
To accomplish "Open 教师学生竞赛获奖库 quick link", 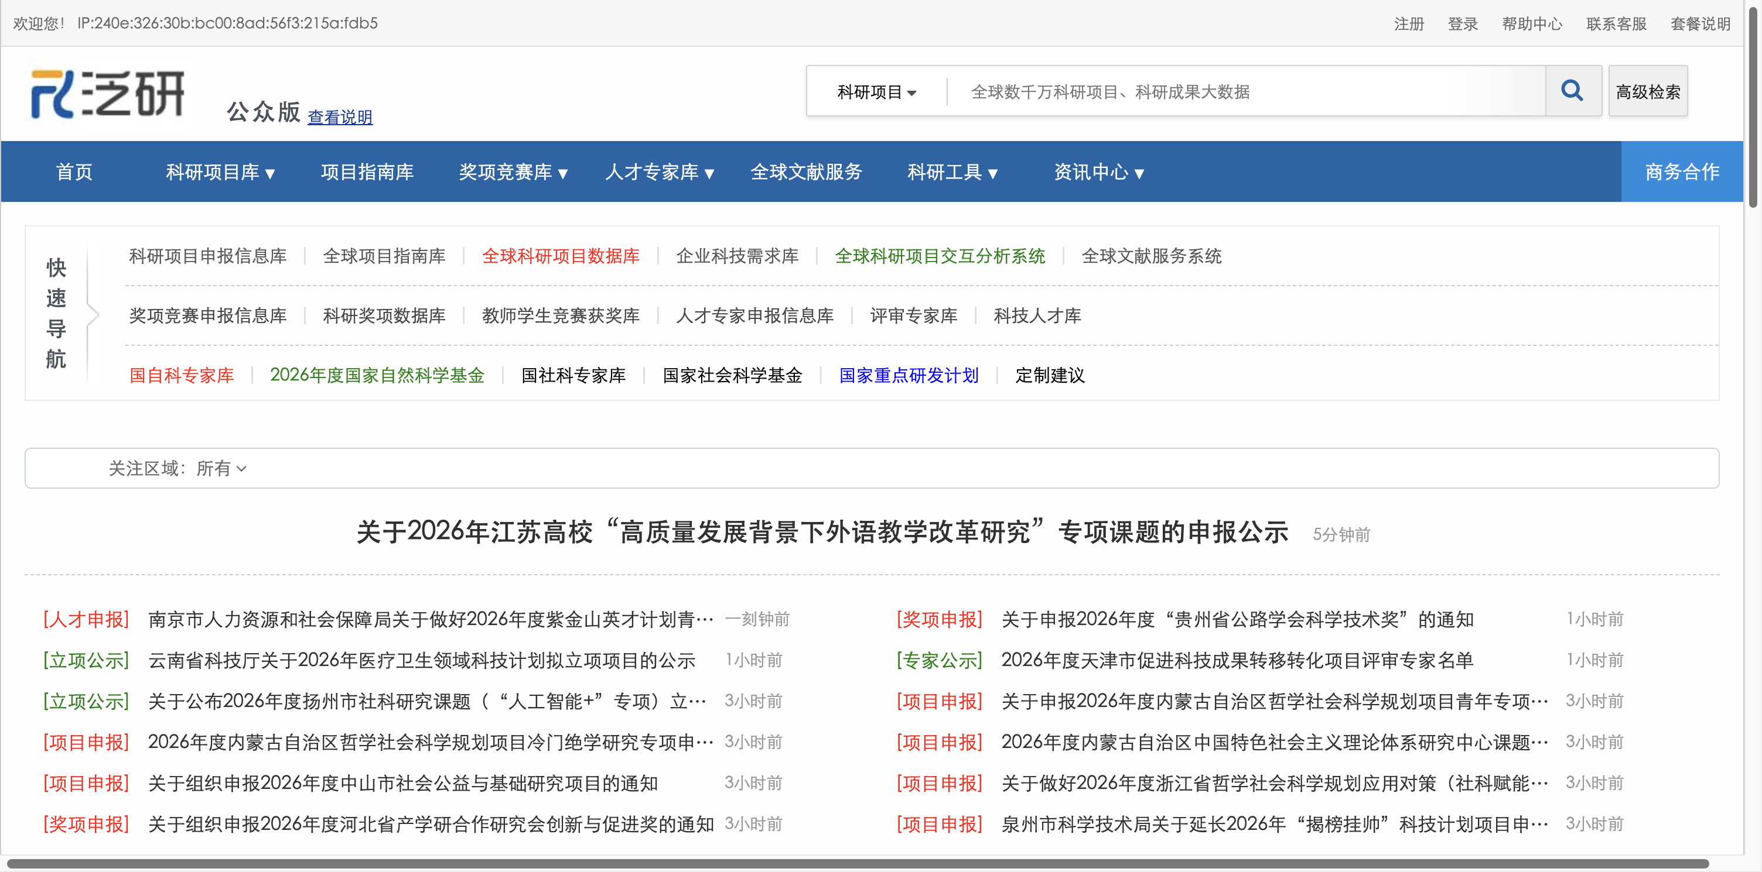I will (x=561, y=315).
